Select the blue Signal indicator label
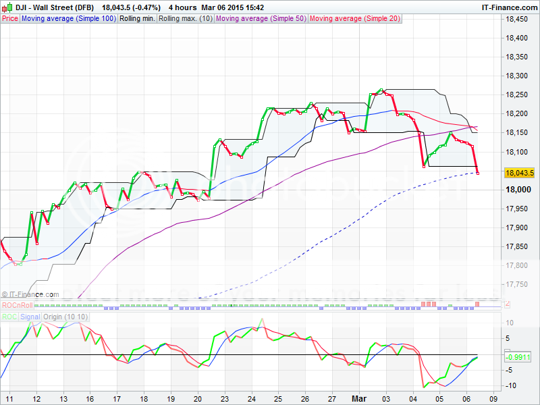The image size is (540, 405). tap(30, 316)
